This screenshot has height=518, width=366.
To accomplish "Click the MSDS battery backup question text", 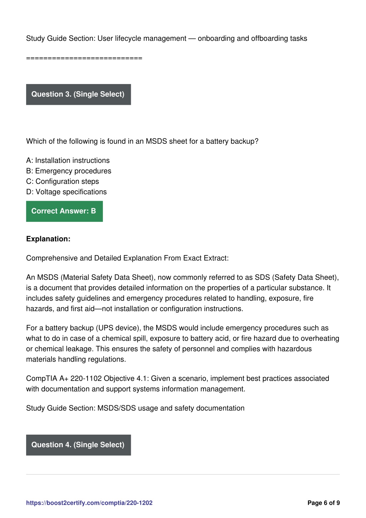I will click(142, 141).
